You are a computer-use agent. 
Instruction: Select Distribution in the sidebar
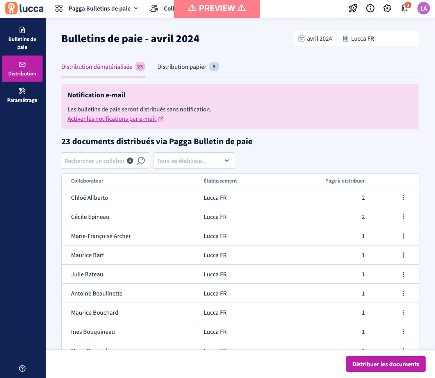point(22,68)
